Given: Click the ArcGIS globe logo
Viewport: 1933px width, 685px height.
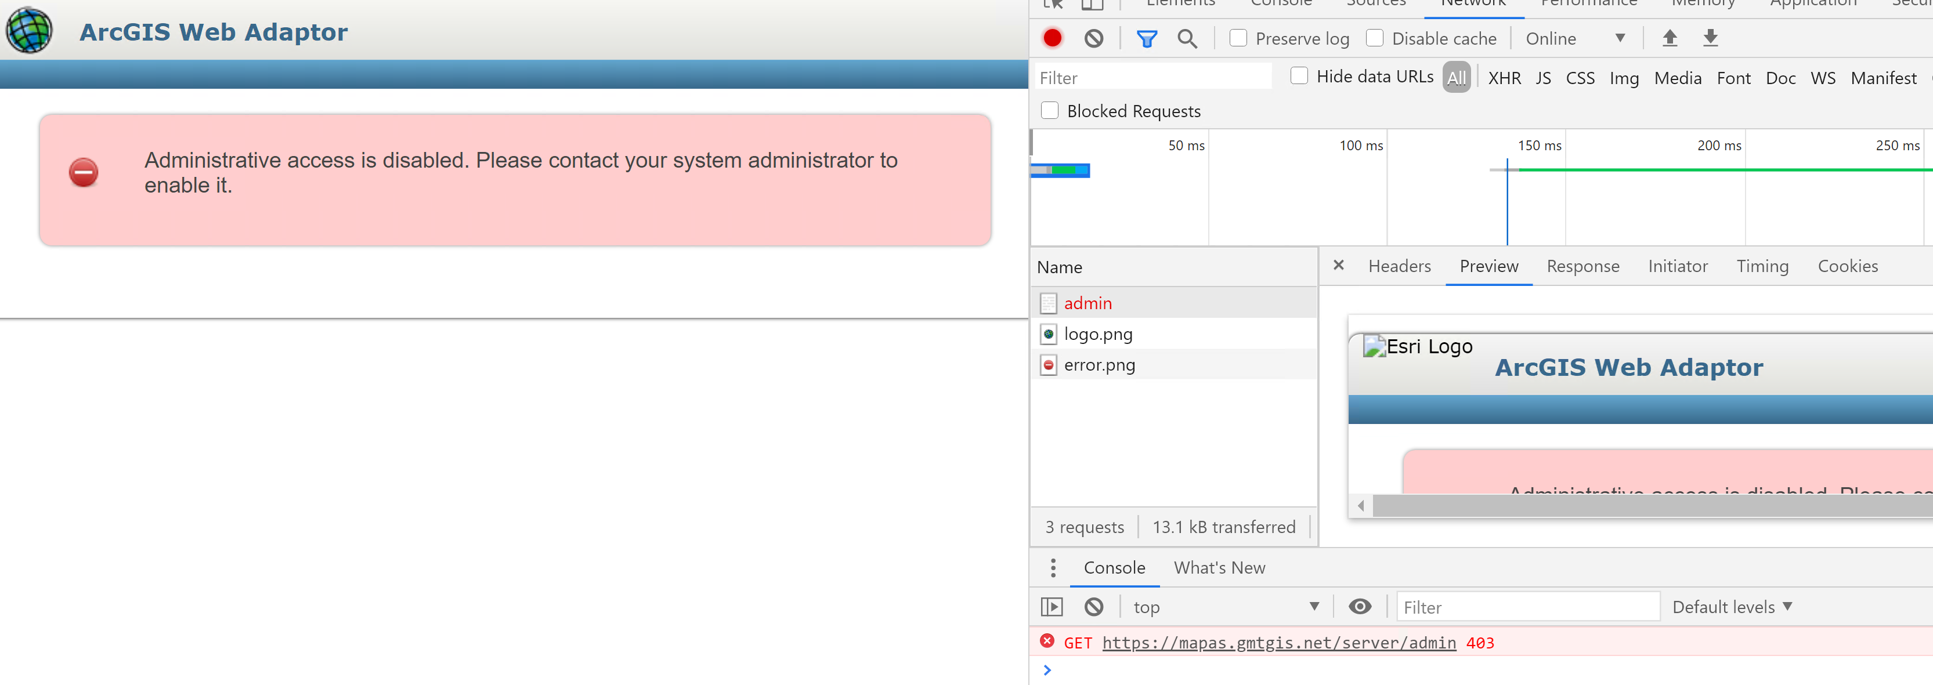Looking at the screenshot, I should coord(29,31).
